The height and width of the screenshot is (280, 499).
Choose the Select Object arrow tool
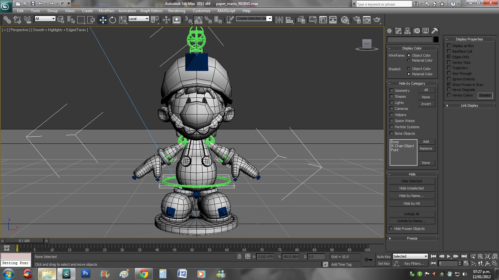point(61,20)
